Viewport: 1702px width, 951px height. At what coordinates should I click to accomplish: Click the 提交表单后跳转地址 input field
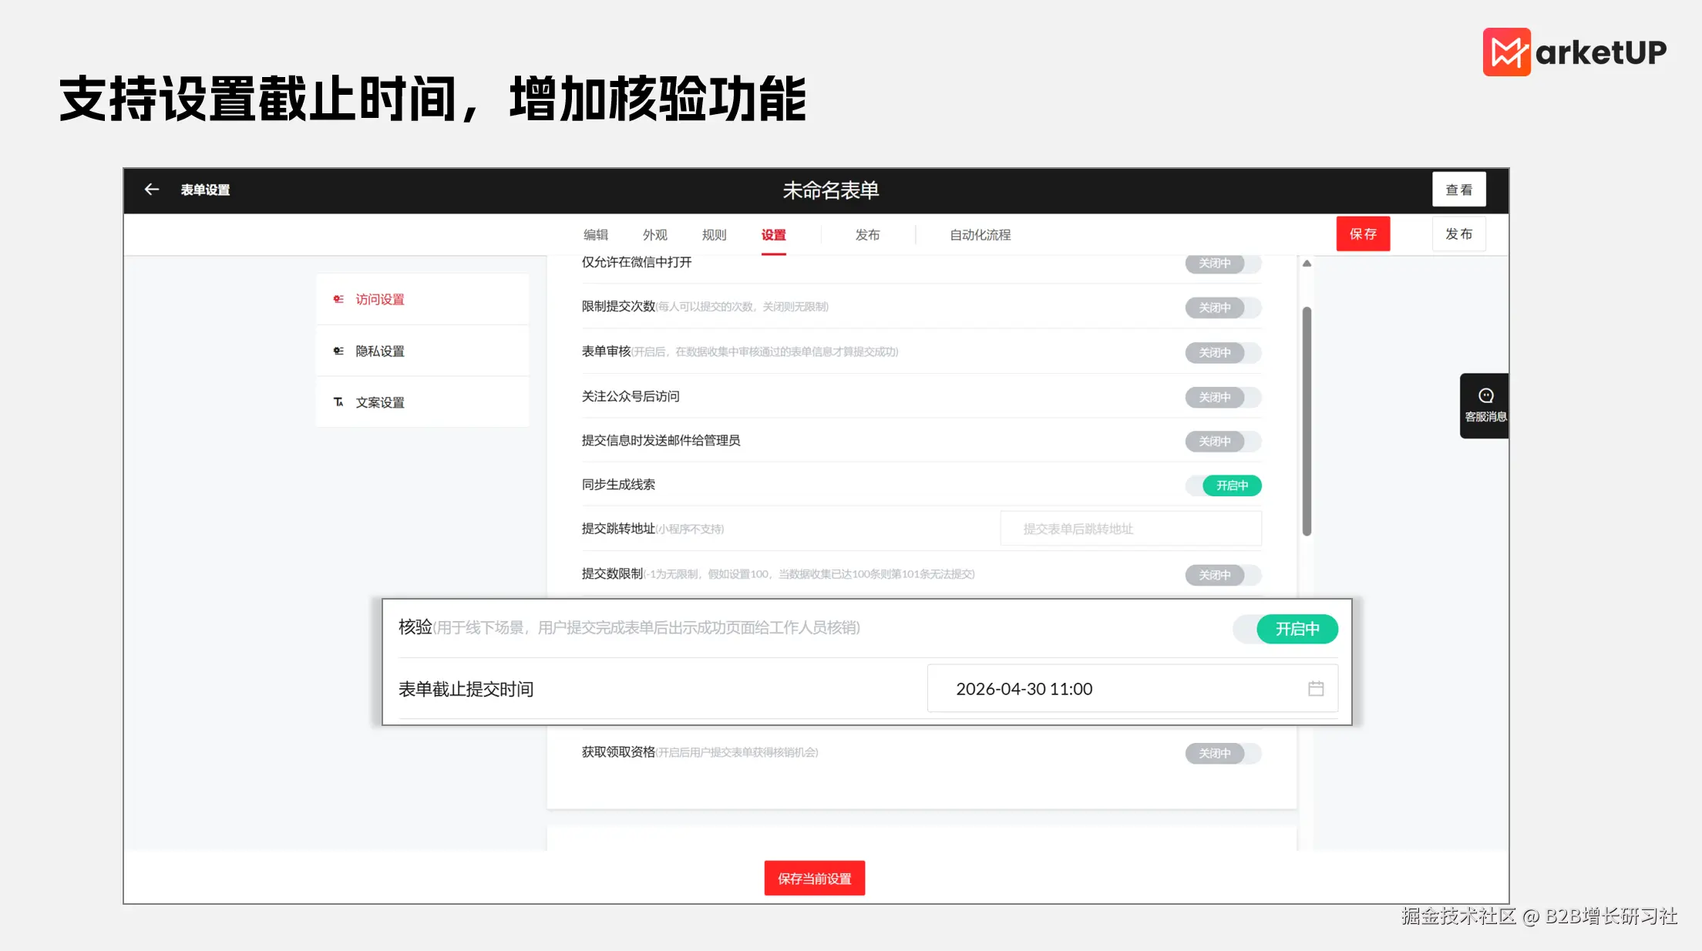tap(1130, 529)
